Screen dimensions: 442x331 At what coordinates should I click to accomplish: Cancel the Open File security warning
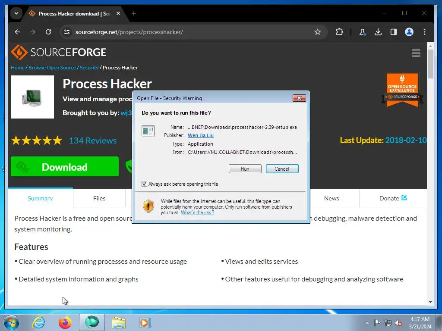coord(282,169)
